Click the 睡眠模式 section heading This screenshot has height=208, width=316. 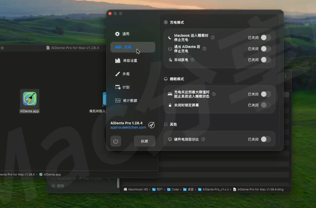177,79
